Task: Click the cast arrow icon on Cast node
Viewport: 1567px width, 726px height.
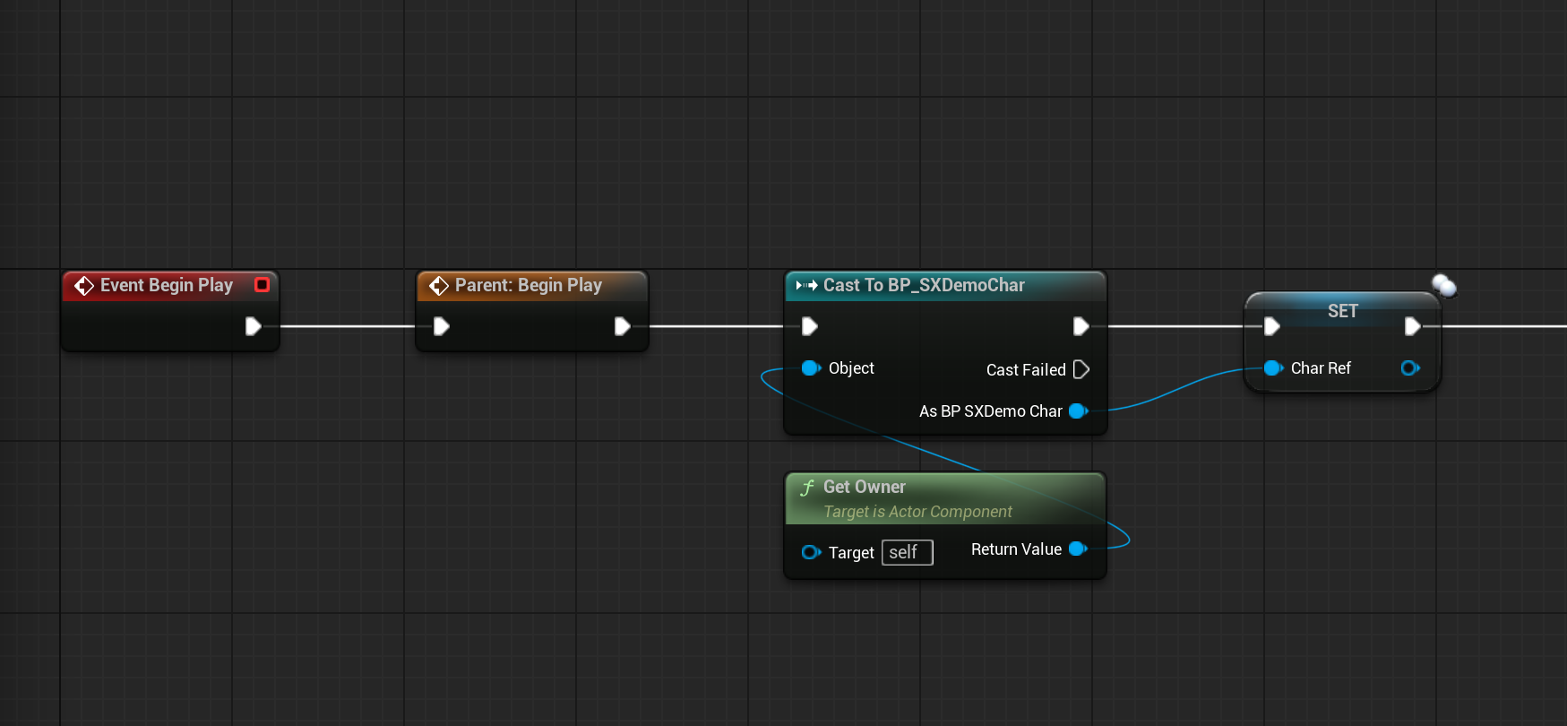Action: (806, 286)
